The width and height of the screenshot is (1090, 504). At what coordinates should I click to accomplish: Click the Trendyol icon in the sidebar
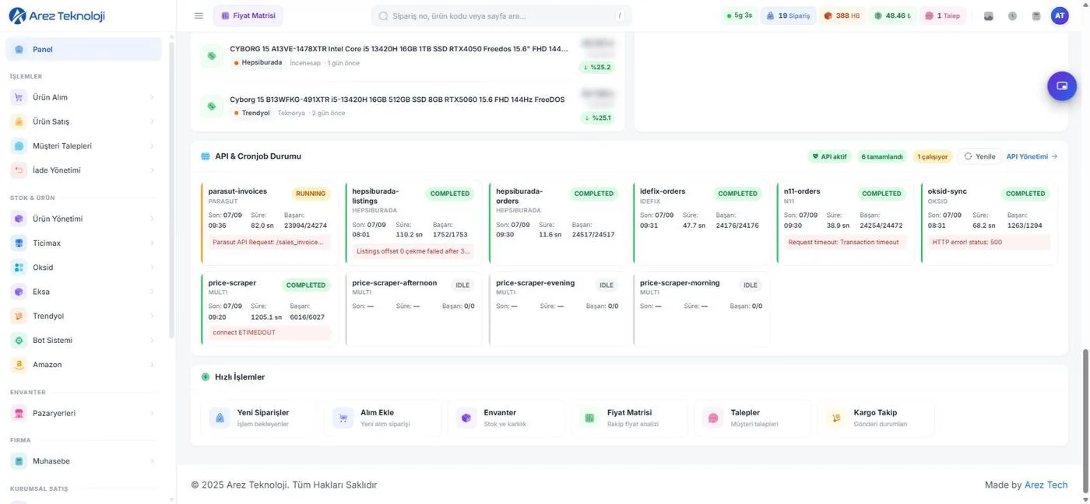tap(19, 316)
